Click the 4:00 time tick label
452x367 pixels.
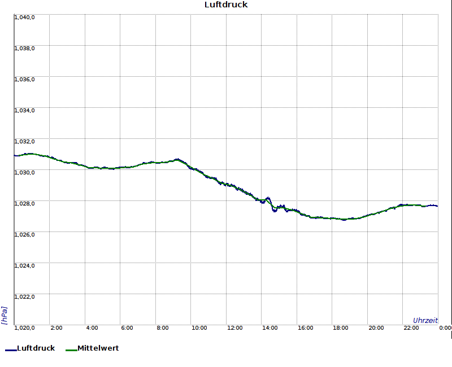(92, 328)
